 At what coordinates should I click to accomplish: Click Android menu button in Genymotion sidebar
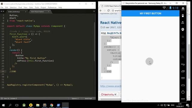183,78
